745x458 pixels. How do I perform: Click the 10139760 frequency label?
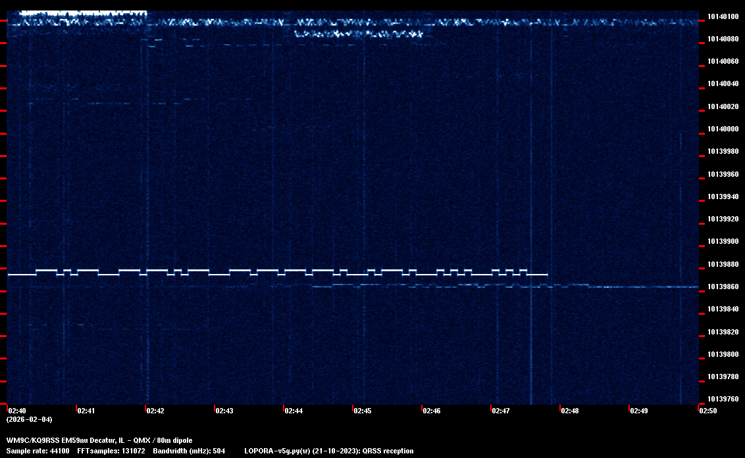pos(723,399)
